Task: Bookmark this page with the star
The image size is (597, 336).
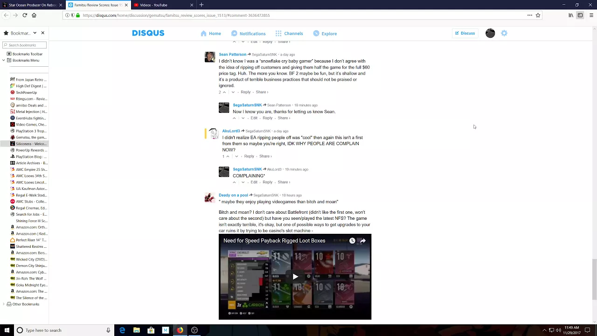Action: coord(538,15)
